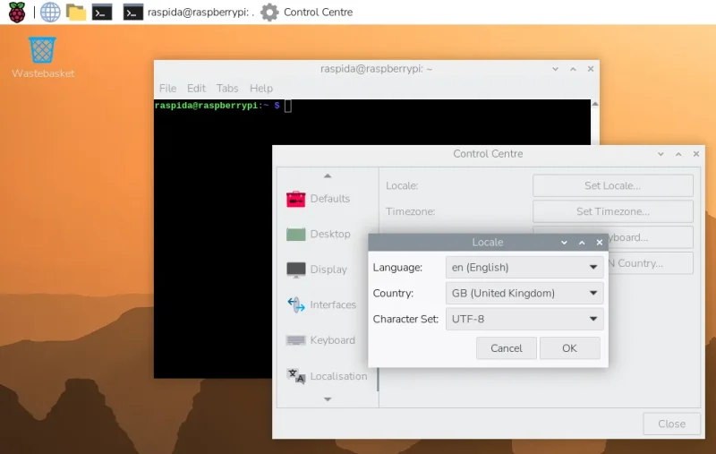This screenshot has height=454, width=716.
Task: Launch terminal from the taskbar launcher icon
Action: (x=102, y=13)
